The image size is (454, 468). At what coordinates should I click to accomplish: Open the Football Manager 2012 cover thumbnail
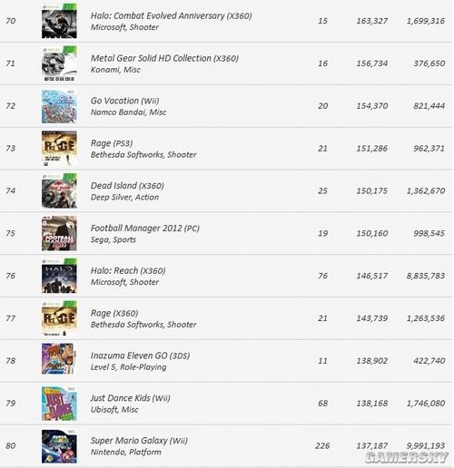59,233
